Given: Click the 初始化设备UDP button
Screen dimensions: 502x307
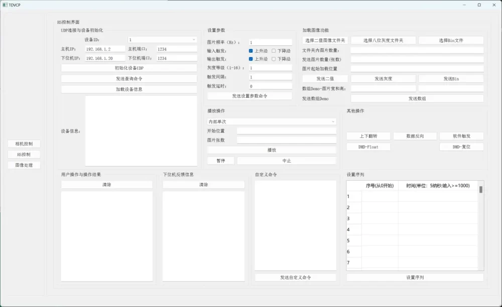Looking at the screenshot, I should tap(129, 68).
